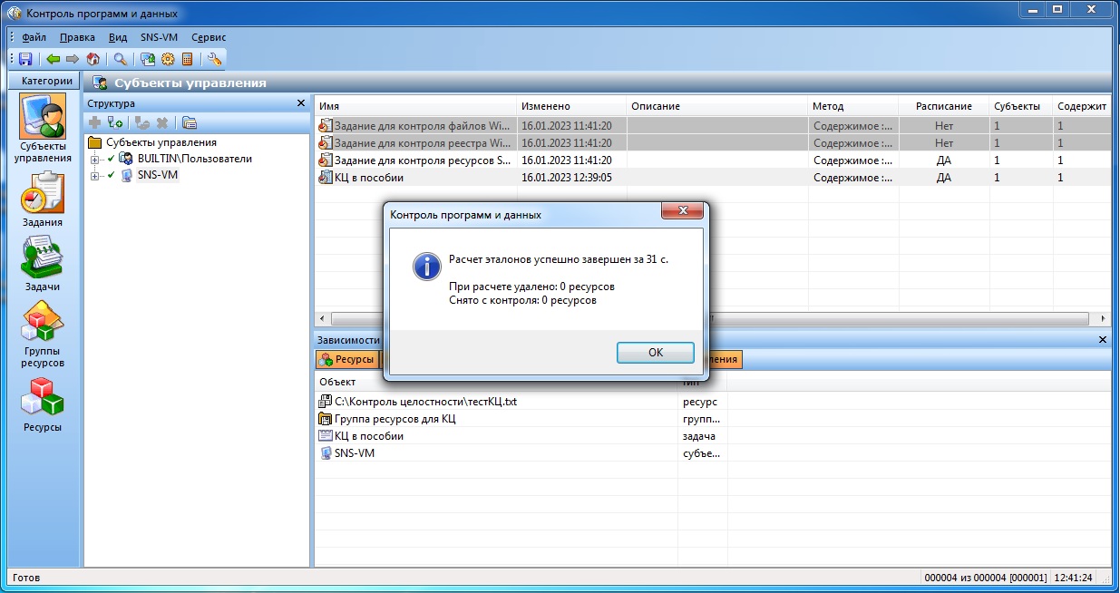Select the КЦ в пособии row in the tasks list

point(417,178)
